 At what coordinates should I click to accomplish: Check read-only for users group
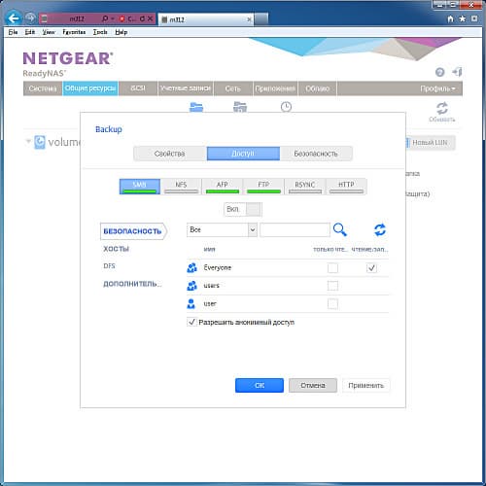(x=332, y=286)
